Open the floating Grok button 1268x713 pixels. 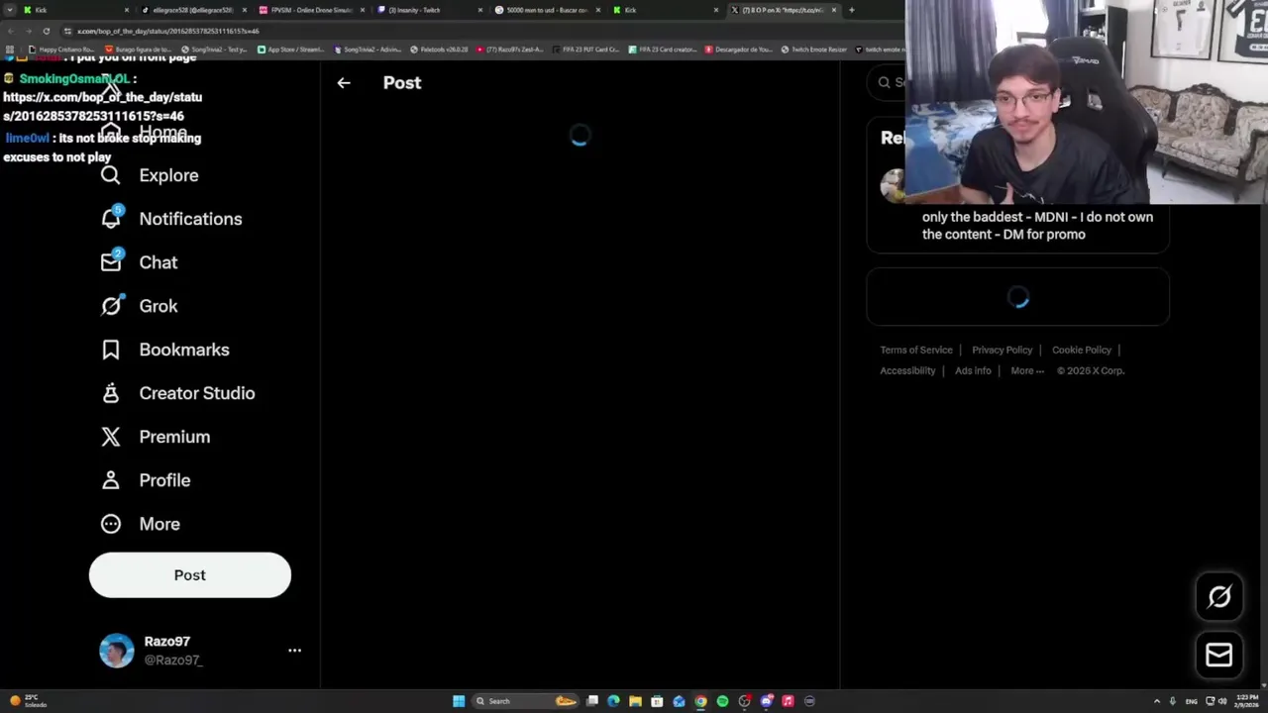1219,596
